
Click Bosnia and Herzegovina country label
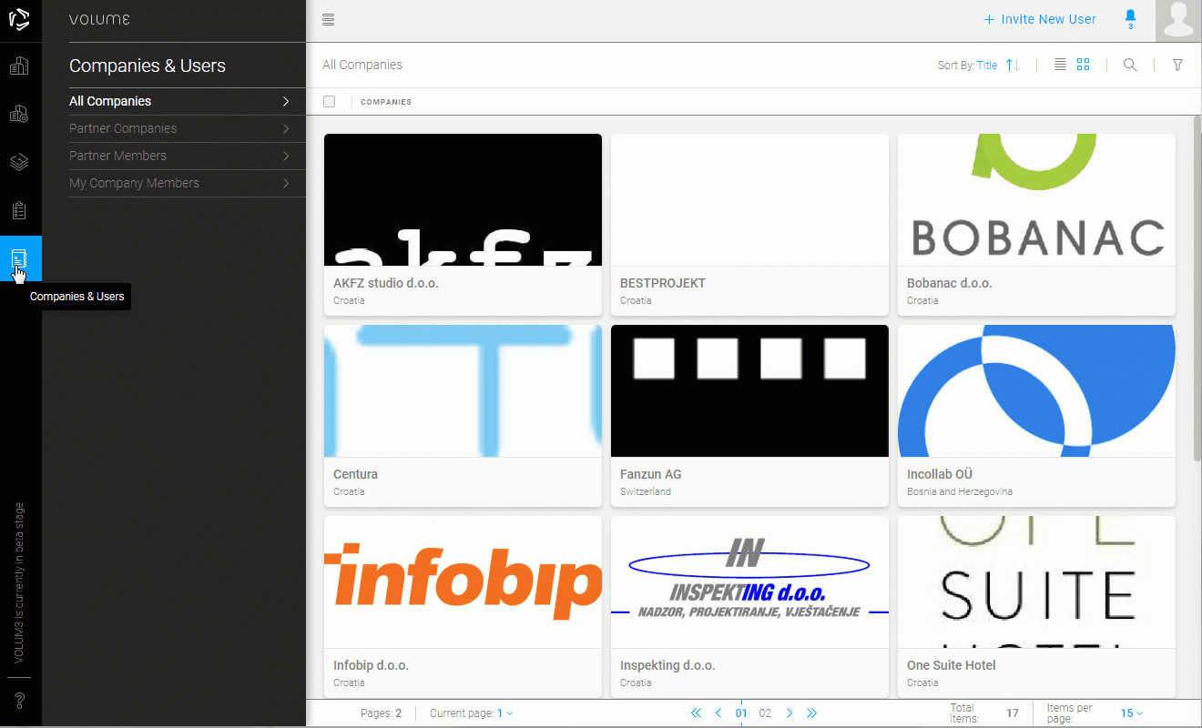pyautogui.click(x=960, y=491)
